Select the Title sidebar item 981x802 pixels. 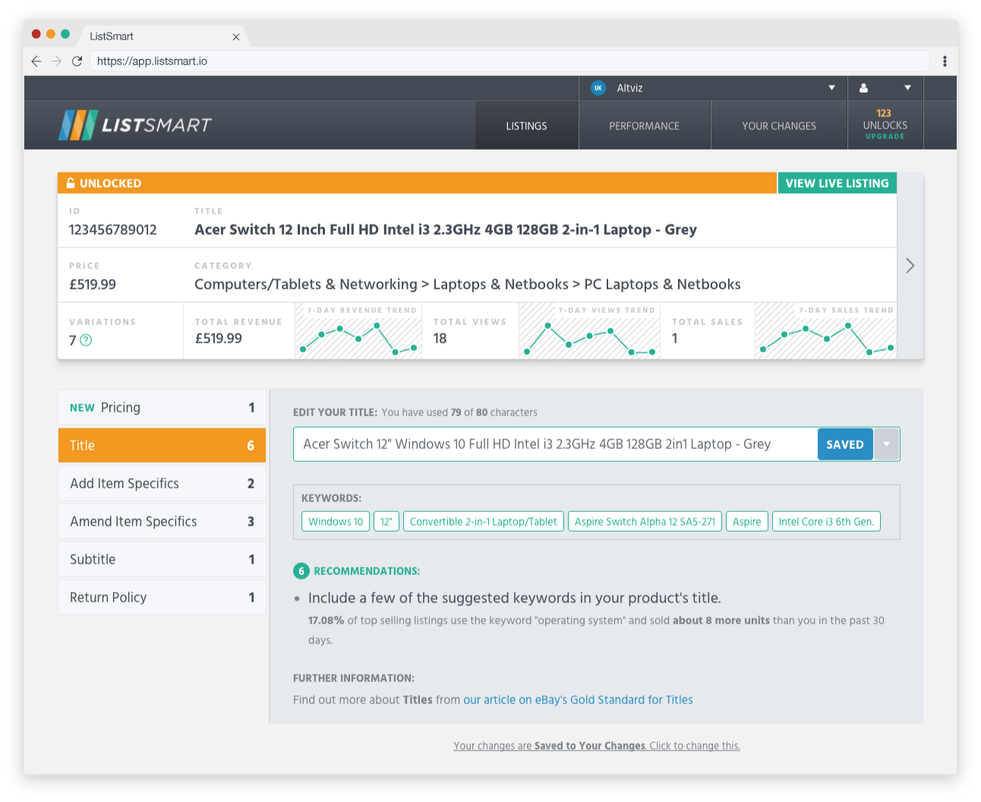coord(162,446)
